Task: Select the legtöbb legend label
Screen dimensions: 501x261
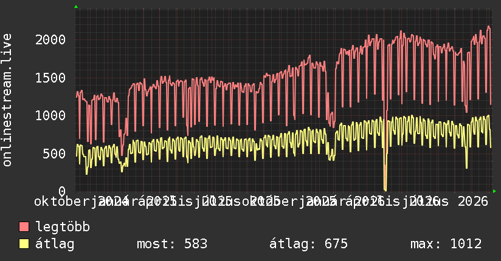Action: pos(63,226)
